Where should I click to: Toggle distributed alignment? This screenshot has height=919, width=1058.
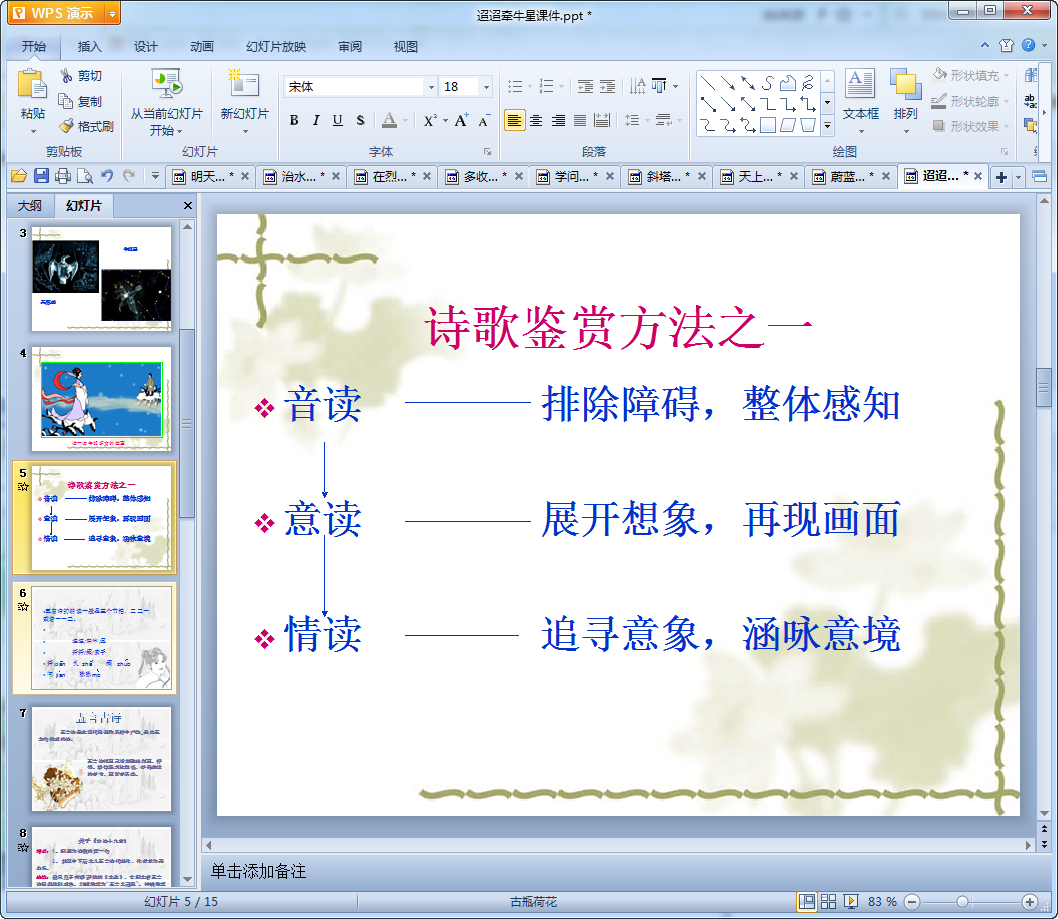coord(602,121)
